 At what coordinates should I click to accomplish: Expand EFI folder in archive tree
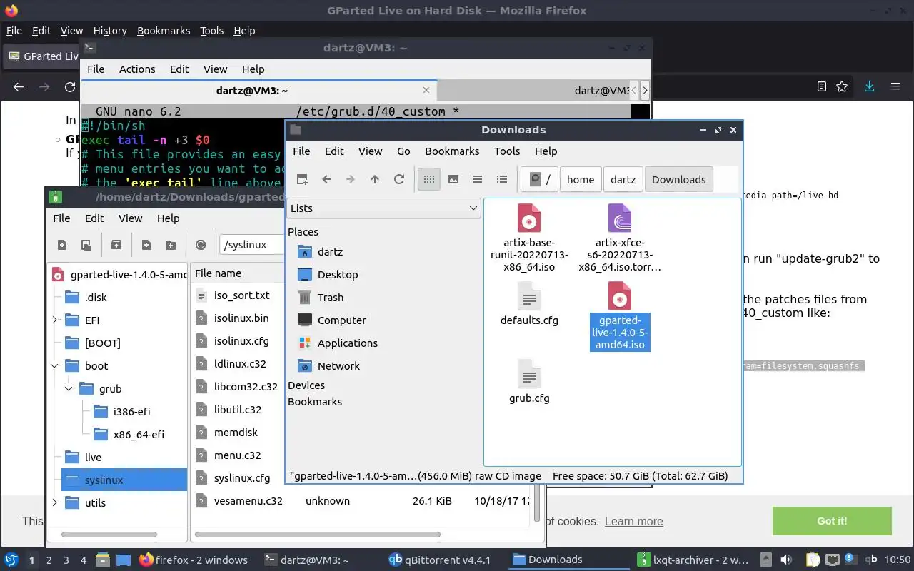(x=55, y=320)
